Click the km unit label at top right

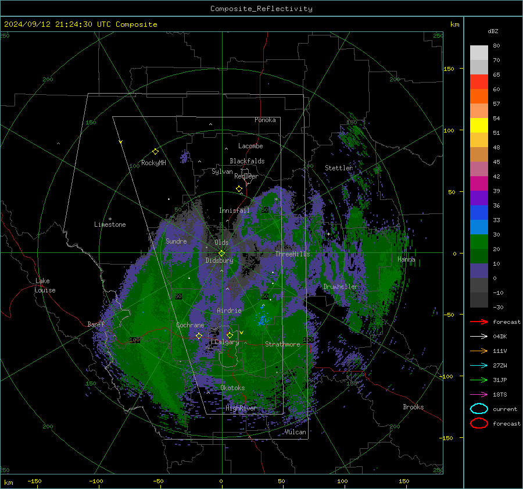(454, 24)
